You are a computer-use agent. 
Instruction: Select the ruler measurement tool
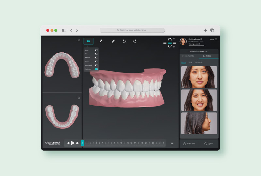coord(101,41)
